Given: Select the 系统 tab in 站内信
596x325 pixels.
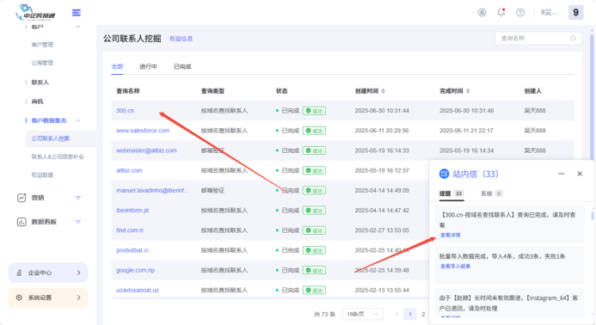Looking at the screenshot, I should (x=491, y=193).
